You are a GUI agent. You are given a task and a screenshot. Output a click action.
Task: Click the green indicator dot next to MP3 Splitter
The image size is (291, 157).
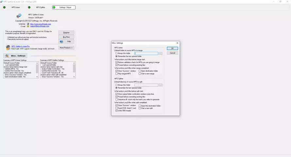pyautogui.click(x=29, y=7)
